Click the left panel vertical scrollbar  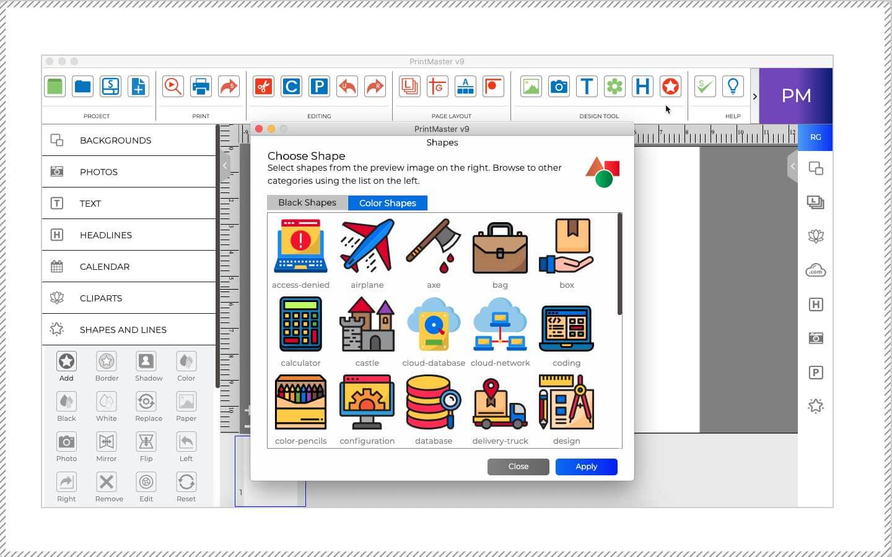click(217, 257)
